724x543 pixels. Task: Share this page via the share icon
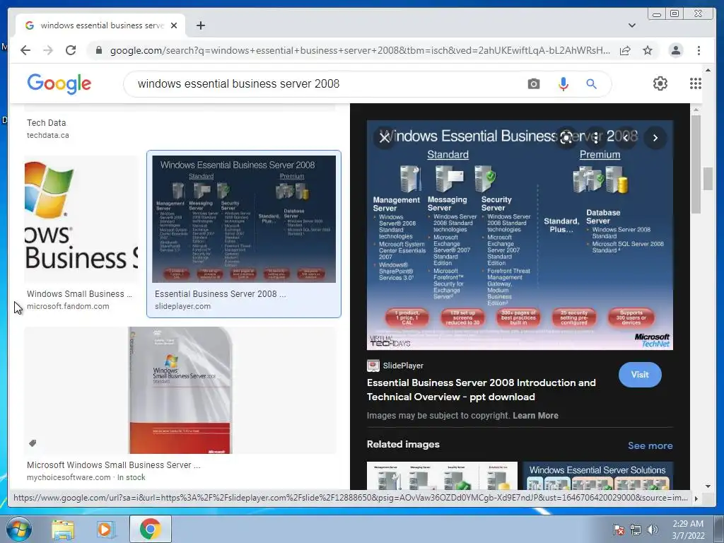click(x=625, y=50)
